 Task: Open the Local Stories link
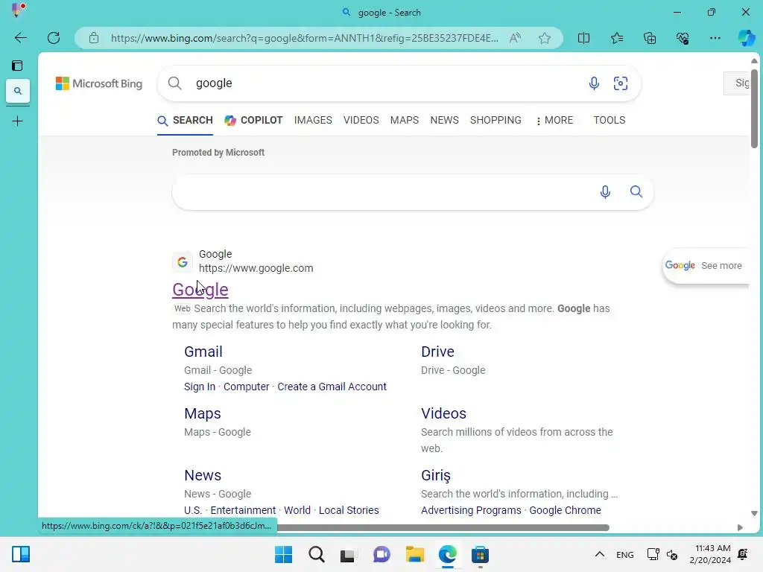point(349,510)
